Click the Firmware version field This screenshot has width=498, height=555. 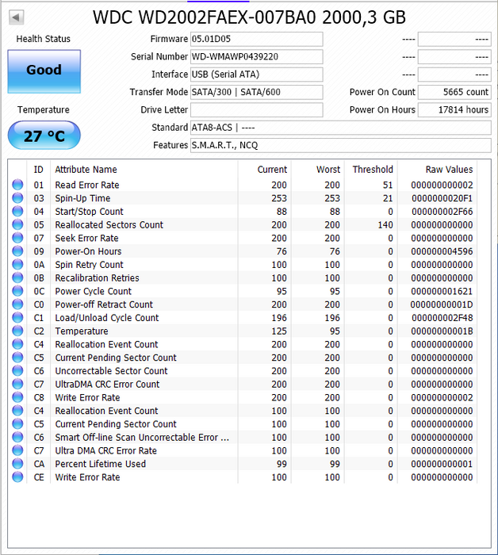(256, 40)
